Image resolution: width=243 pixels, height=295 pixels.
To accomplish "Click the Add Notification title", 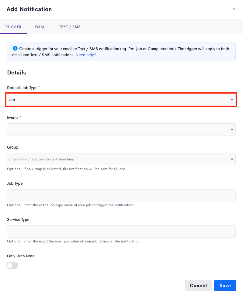I will 29,9.
